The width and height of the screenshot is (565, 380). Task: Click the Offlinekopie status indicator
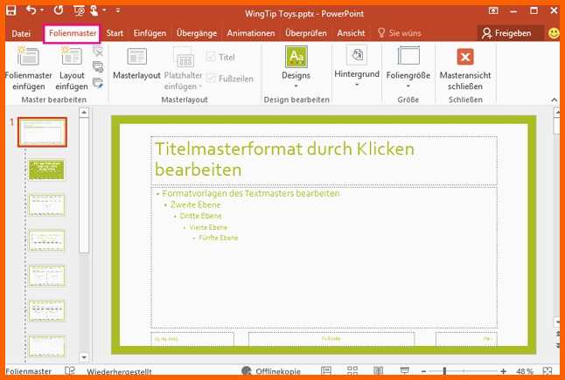[271, 371]
